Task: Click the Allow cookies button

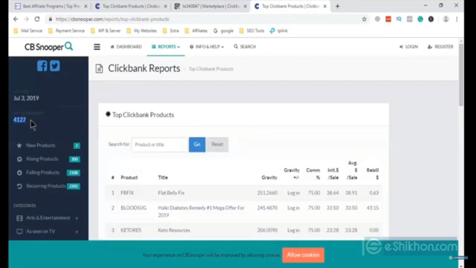Action: pos(303,255)
